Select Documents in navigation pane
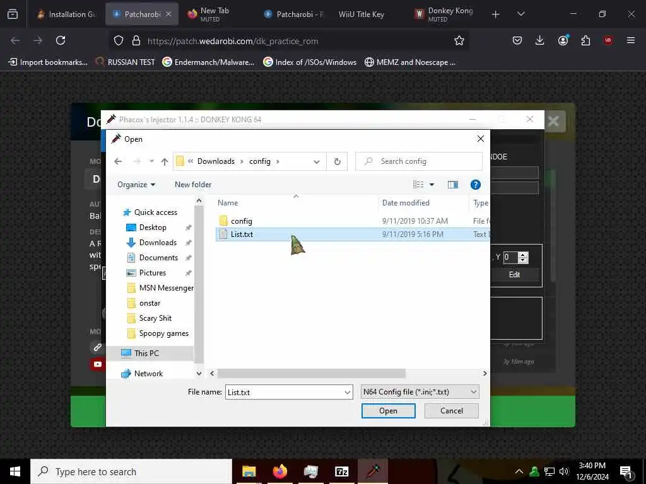 click(x=158, y=258)
